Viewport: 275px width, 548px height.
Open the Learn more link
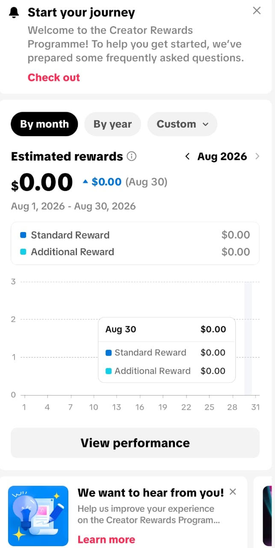click(x=106, y=539)
